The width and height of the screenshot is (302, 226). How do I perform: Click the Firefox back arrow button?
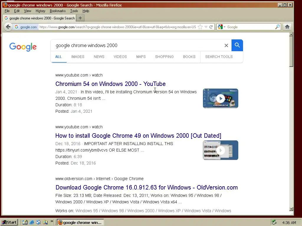[8, 27]
